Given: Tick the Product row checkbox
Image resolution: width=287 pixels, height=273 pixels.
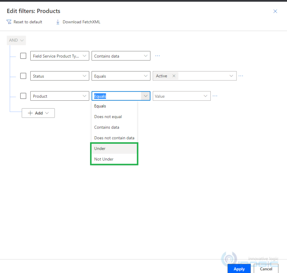Looking at the screenshot, I should (23, 96).
